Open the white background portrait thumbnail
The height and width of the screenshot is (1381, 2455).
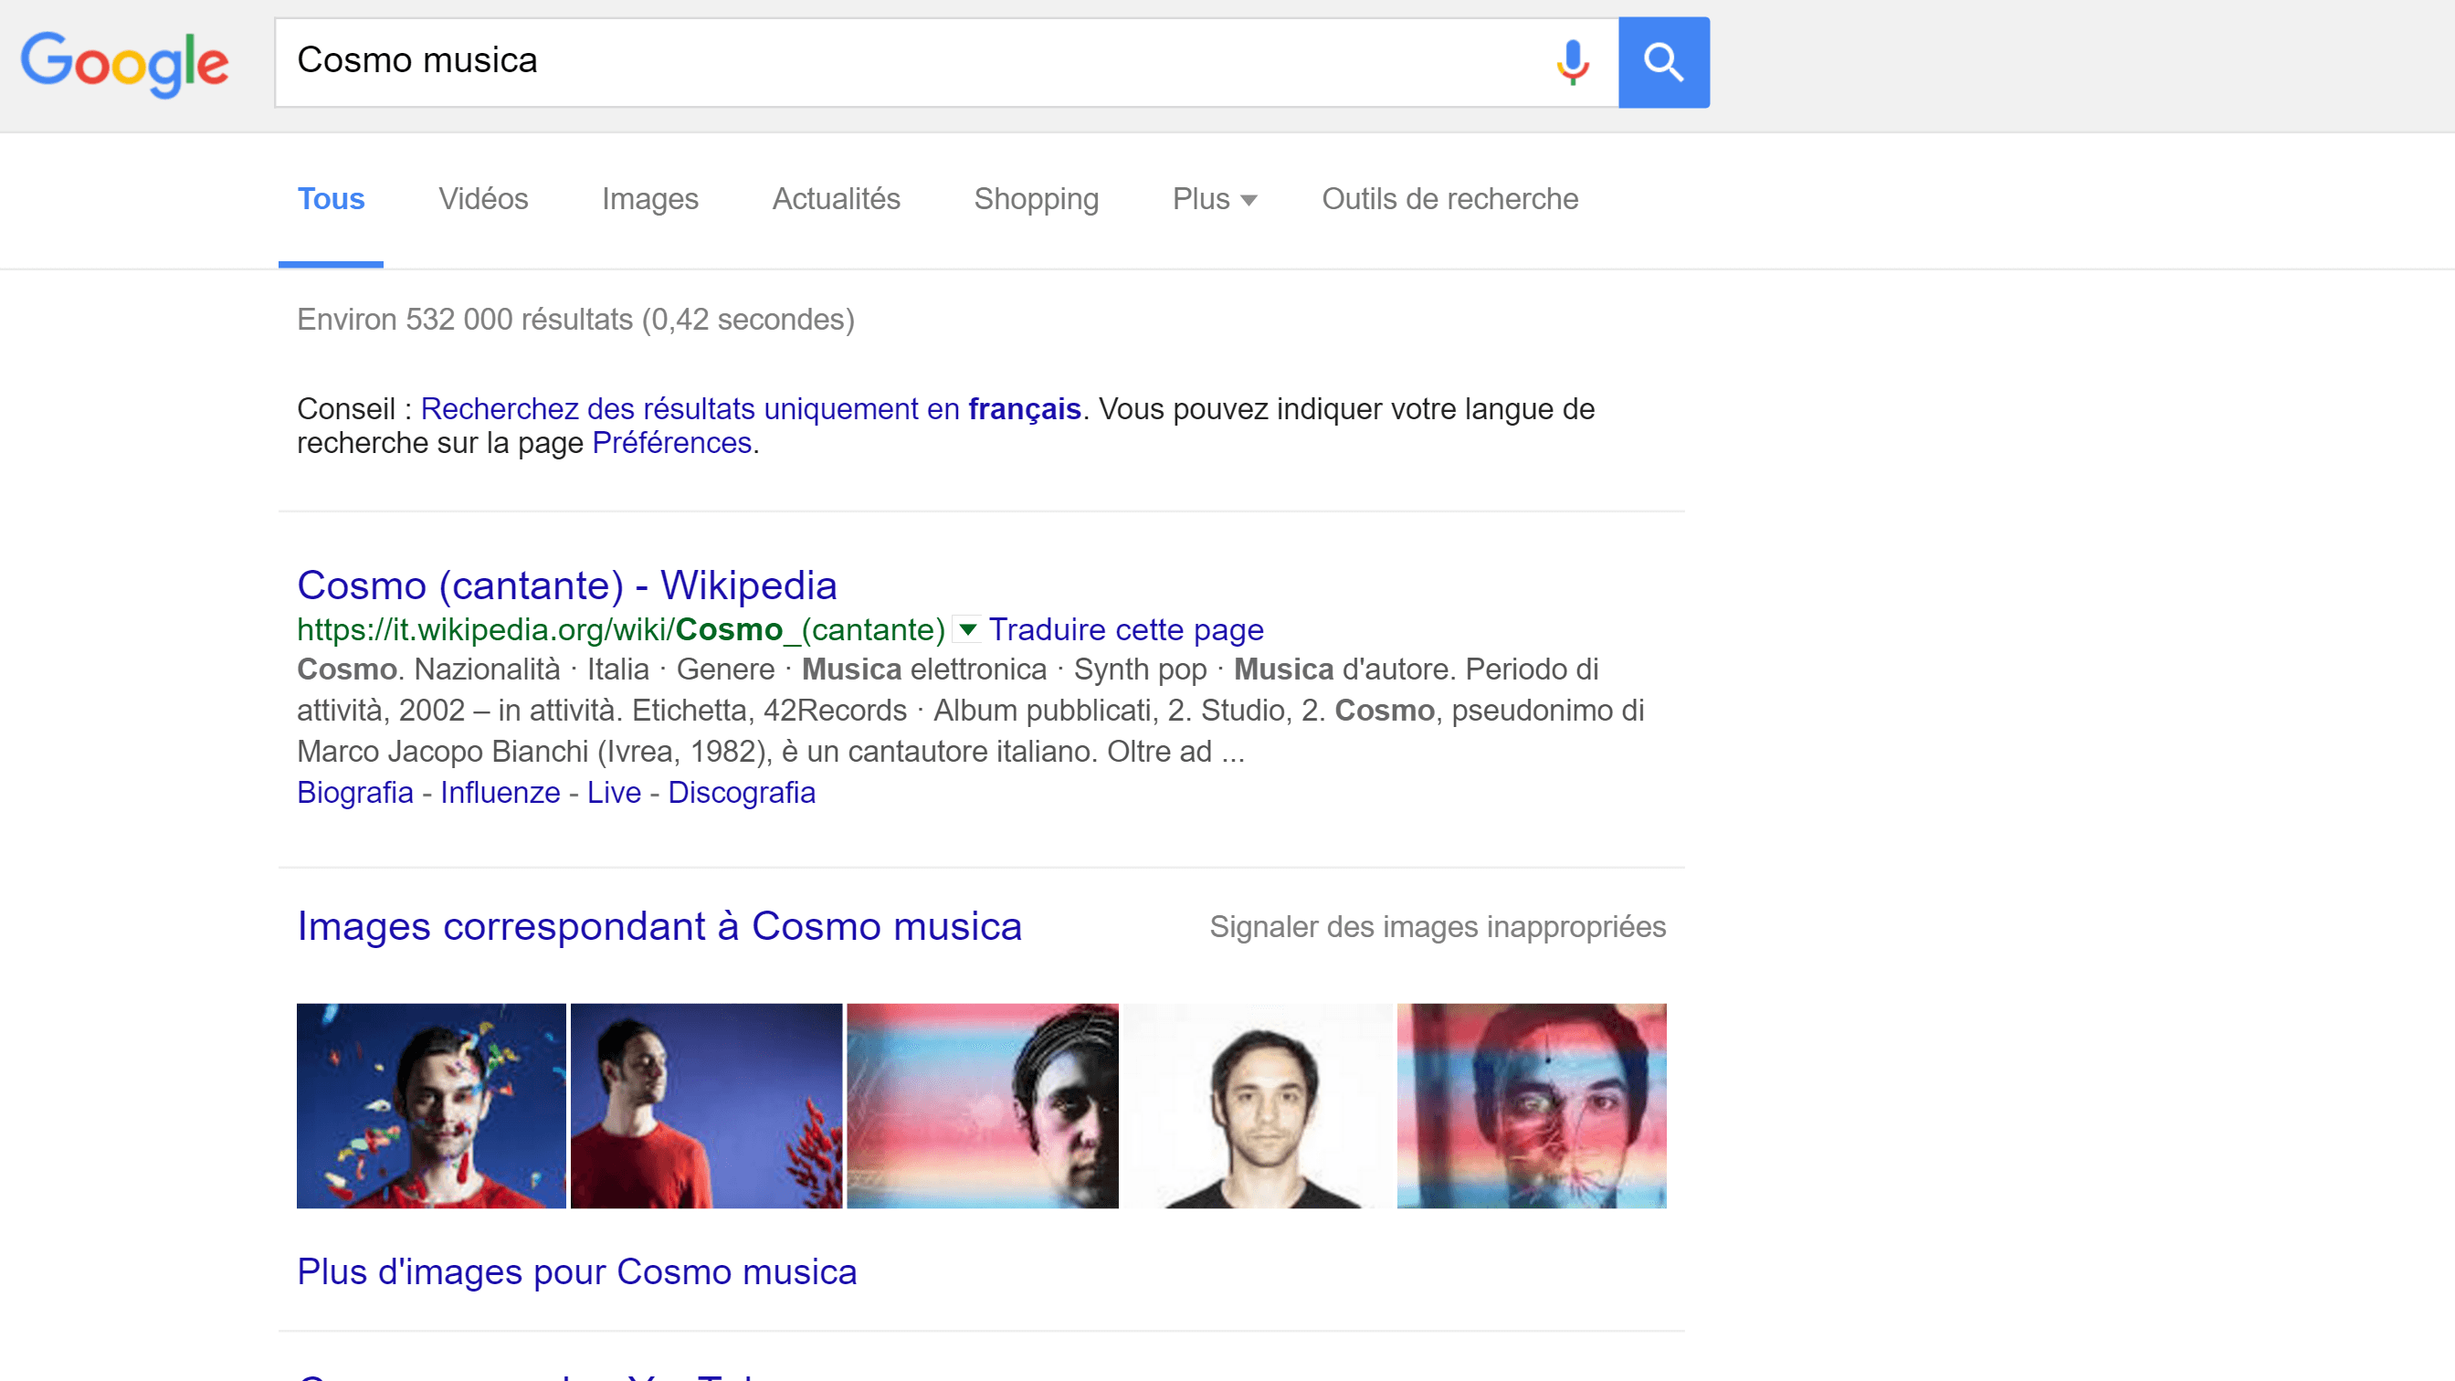(1258, 1105)
